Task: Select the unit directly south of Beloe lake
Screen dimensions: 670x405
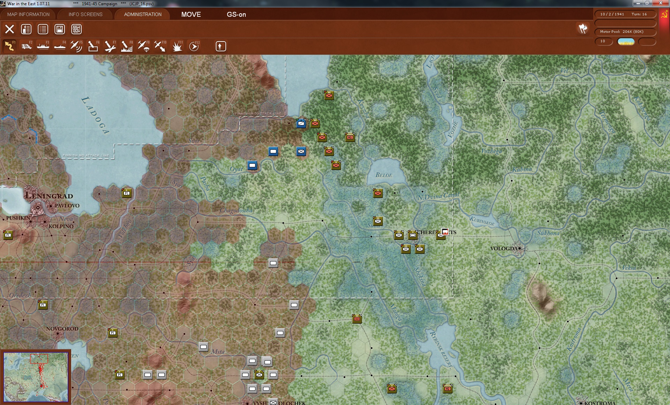Action: (378, 193)
